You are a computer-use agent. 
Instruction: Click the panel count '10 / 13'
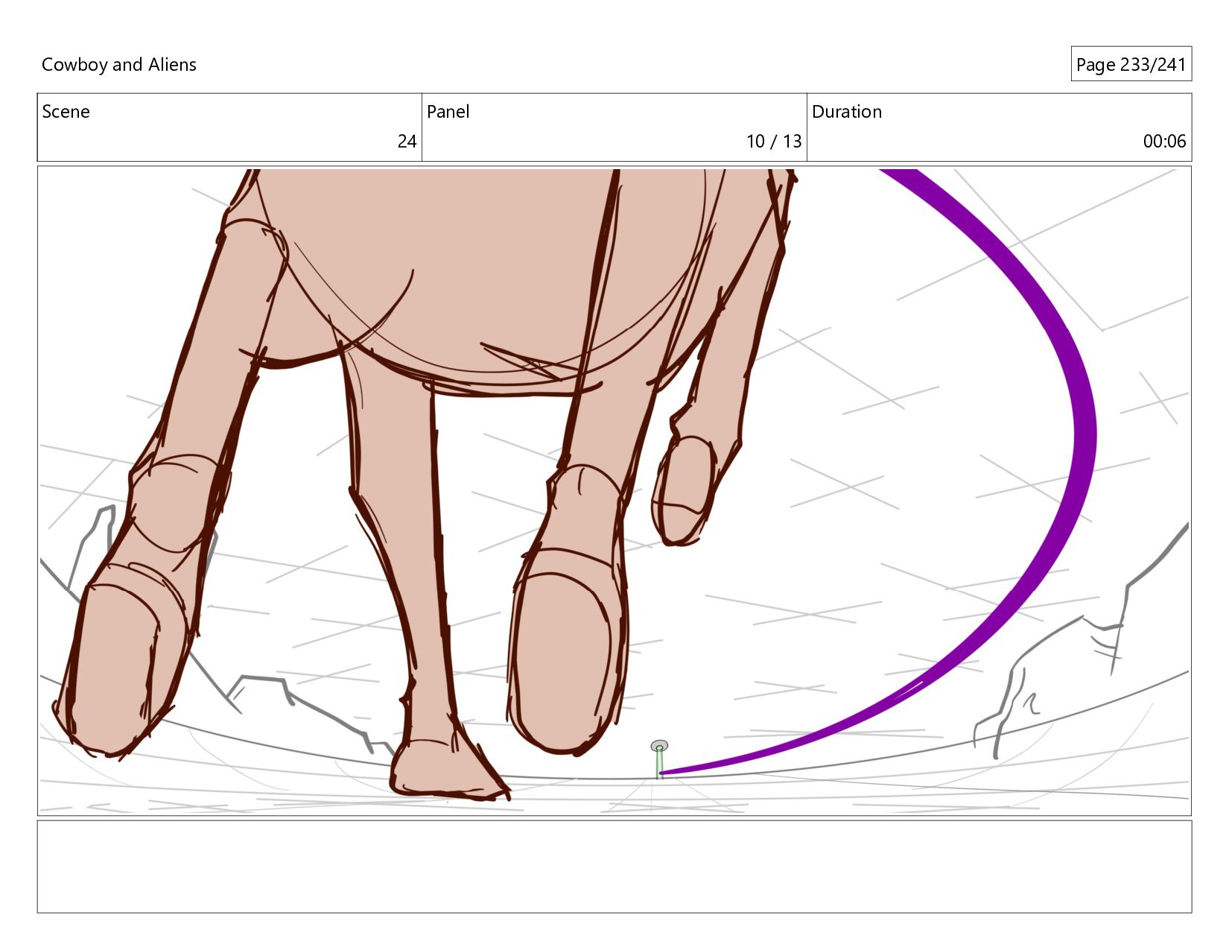(x=774, y=142)
